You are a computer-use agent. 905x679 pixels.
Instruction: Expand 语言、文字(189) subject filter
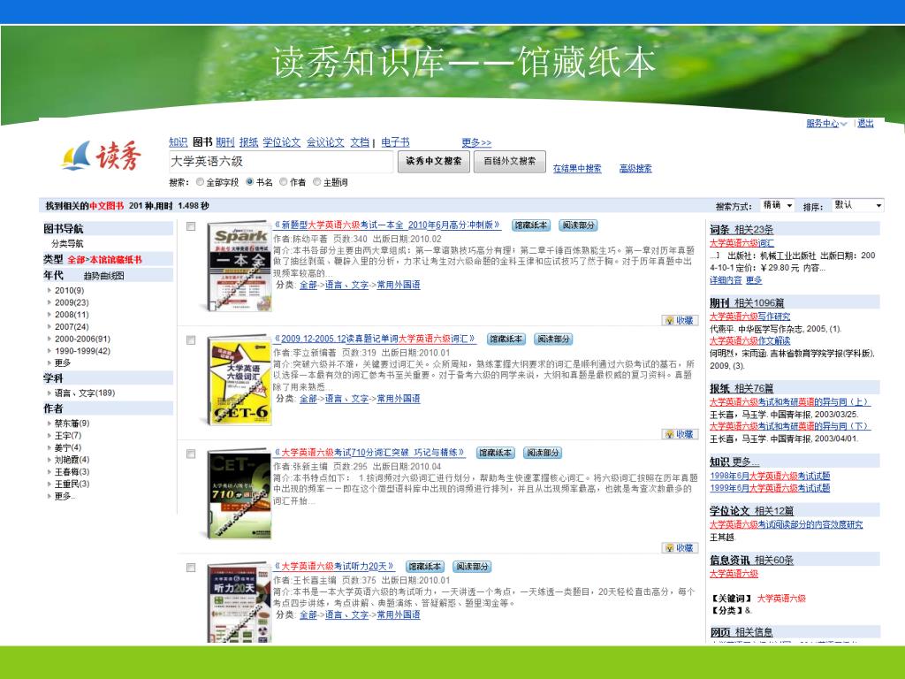[x=84, y=393]
